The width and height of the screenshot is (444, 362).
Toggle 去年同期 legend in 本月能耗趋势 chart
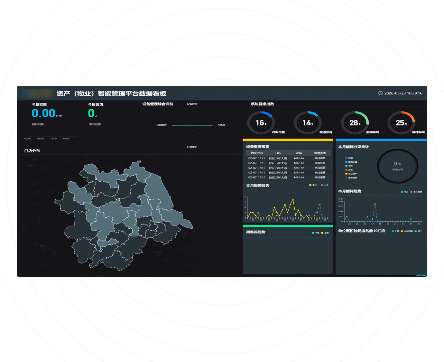click(x=416, y=192)
